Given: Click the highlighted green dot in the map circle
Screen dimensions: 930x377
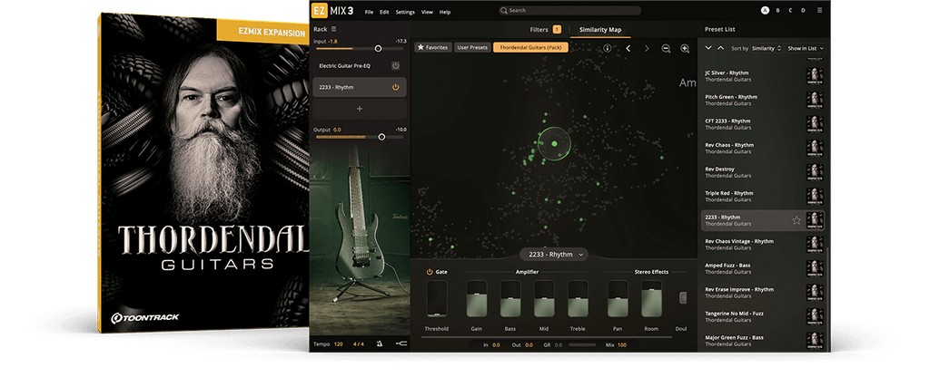Looking at the screenshot, I should (555, 144).
